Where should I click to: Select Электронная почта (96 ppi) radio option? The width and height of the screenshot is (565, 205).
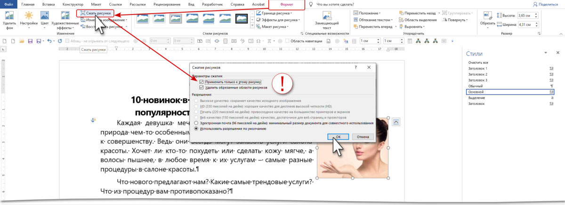pyautogui.click(x=196, y=123)
